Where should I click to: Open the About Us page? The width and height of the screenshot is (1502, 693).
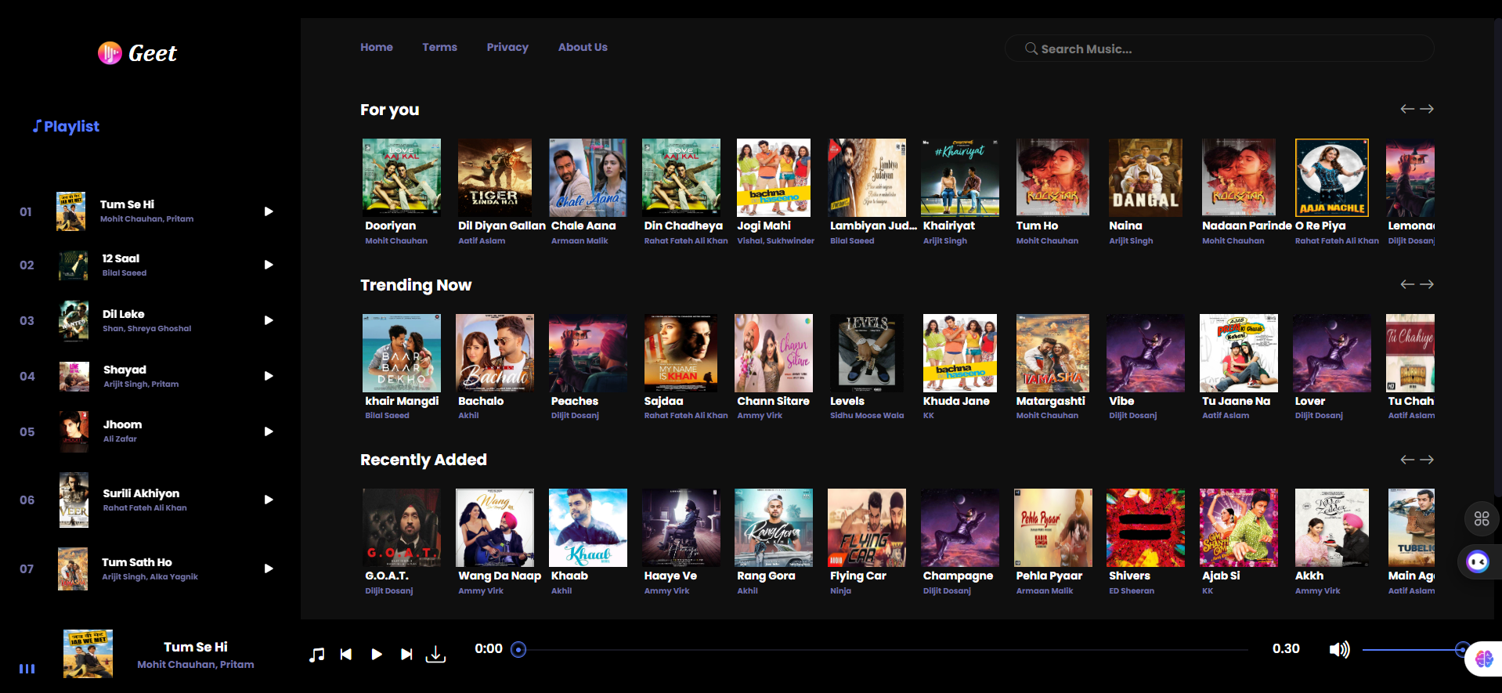coord(583,47)
